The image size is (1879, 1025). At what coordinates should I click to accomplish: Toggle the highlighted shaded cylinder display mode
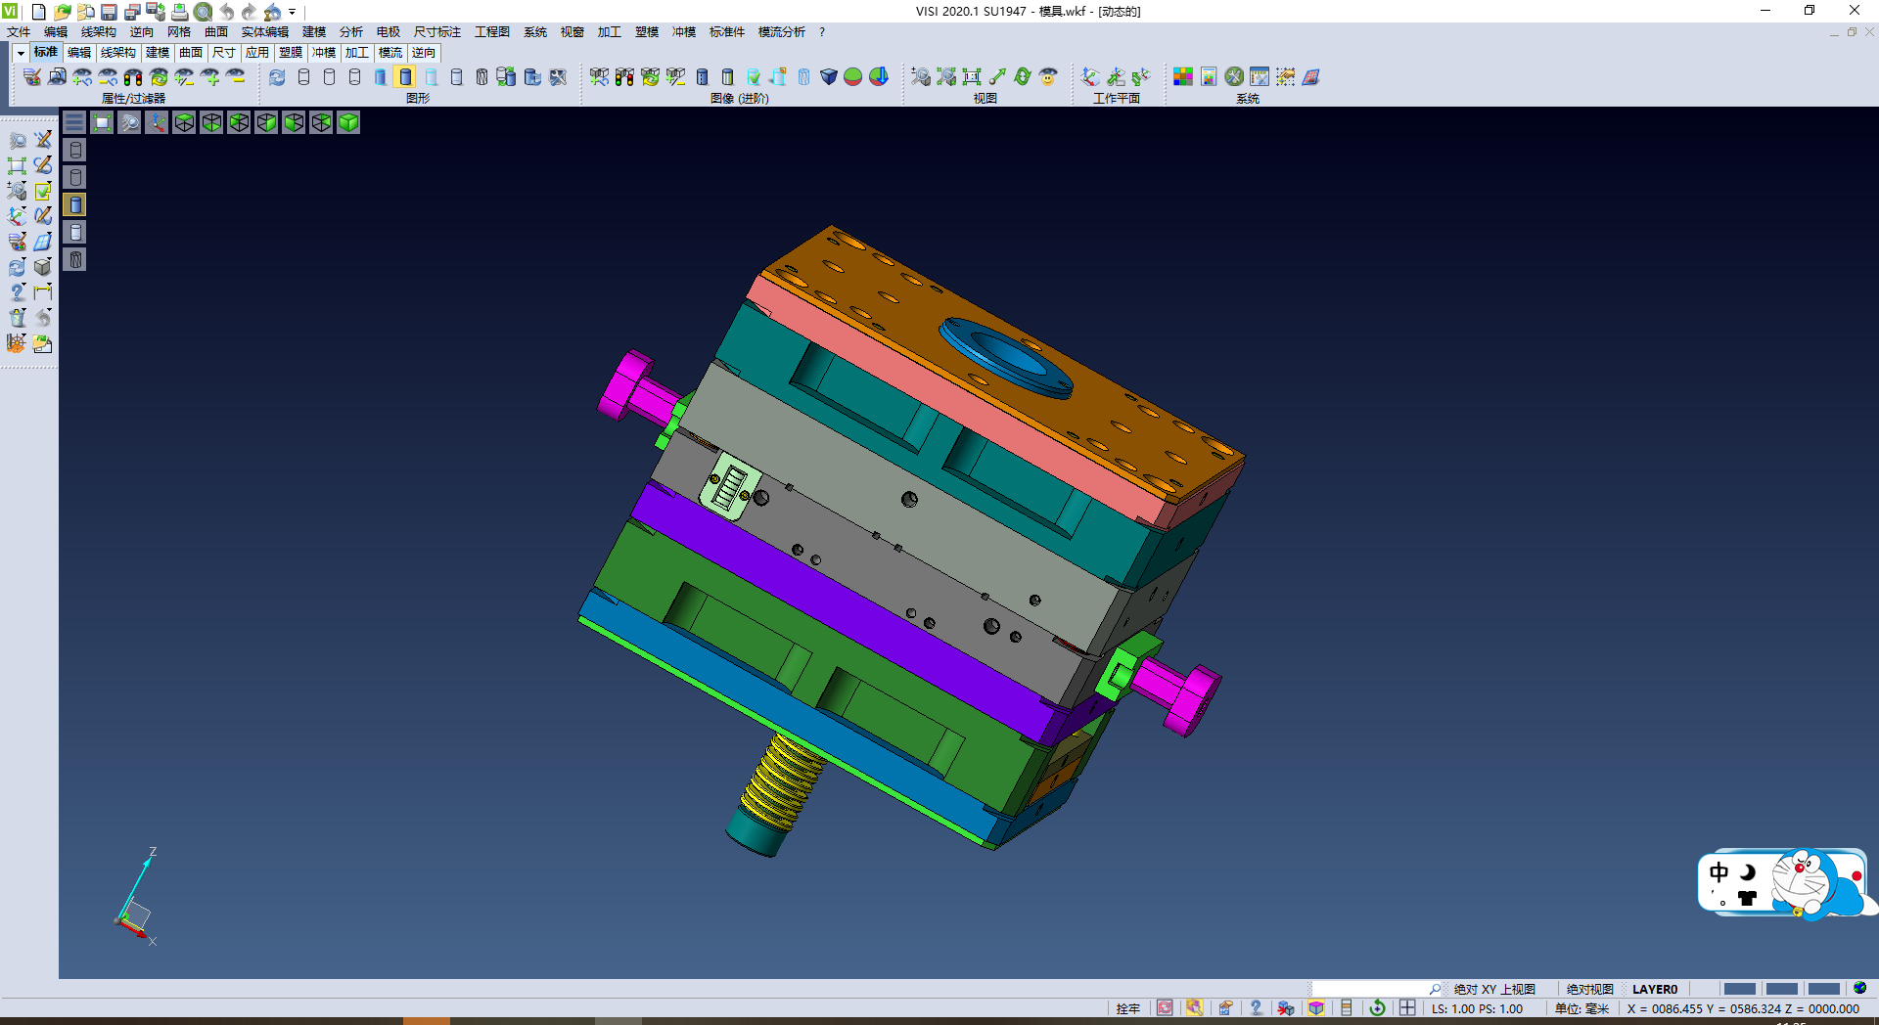[405, 76]
